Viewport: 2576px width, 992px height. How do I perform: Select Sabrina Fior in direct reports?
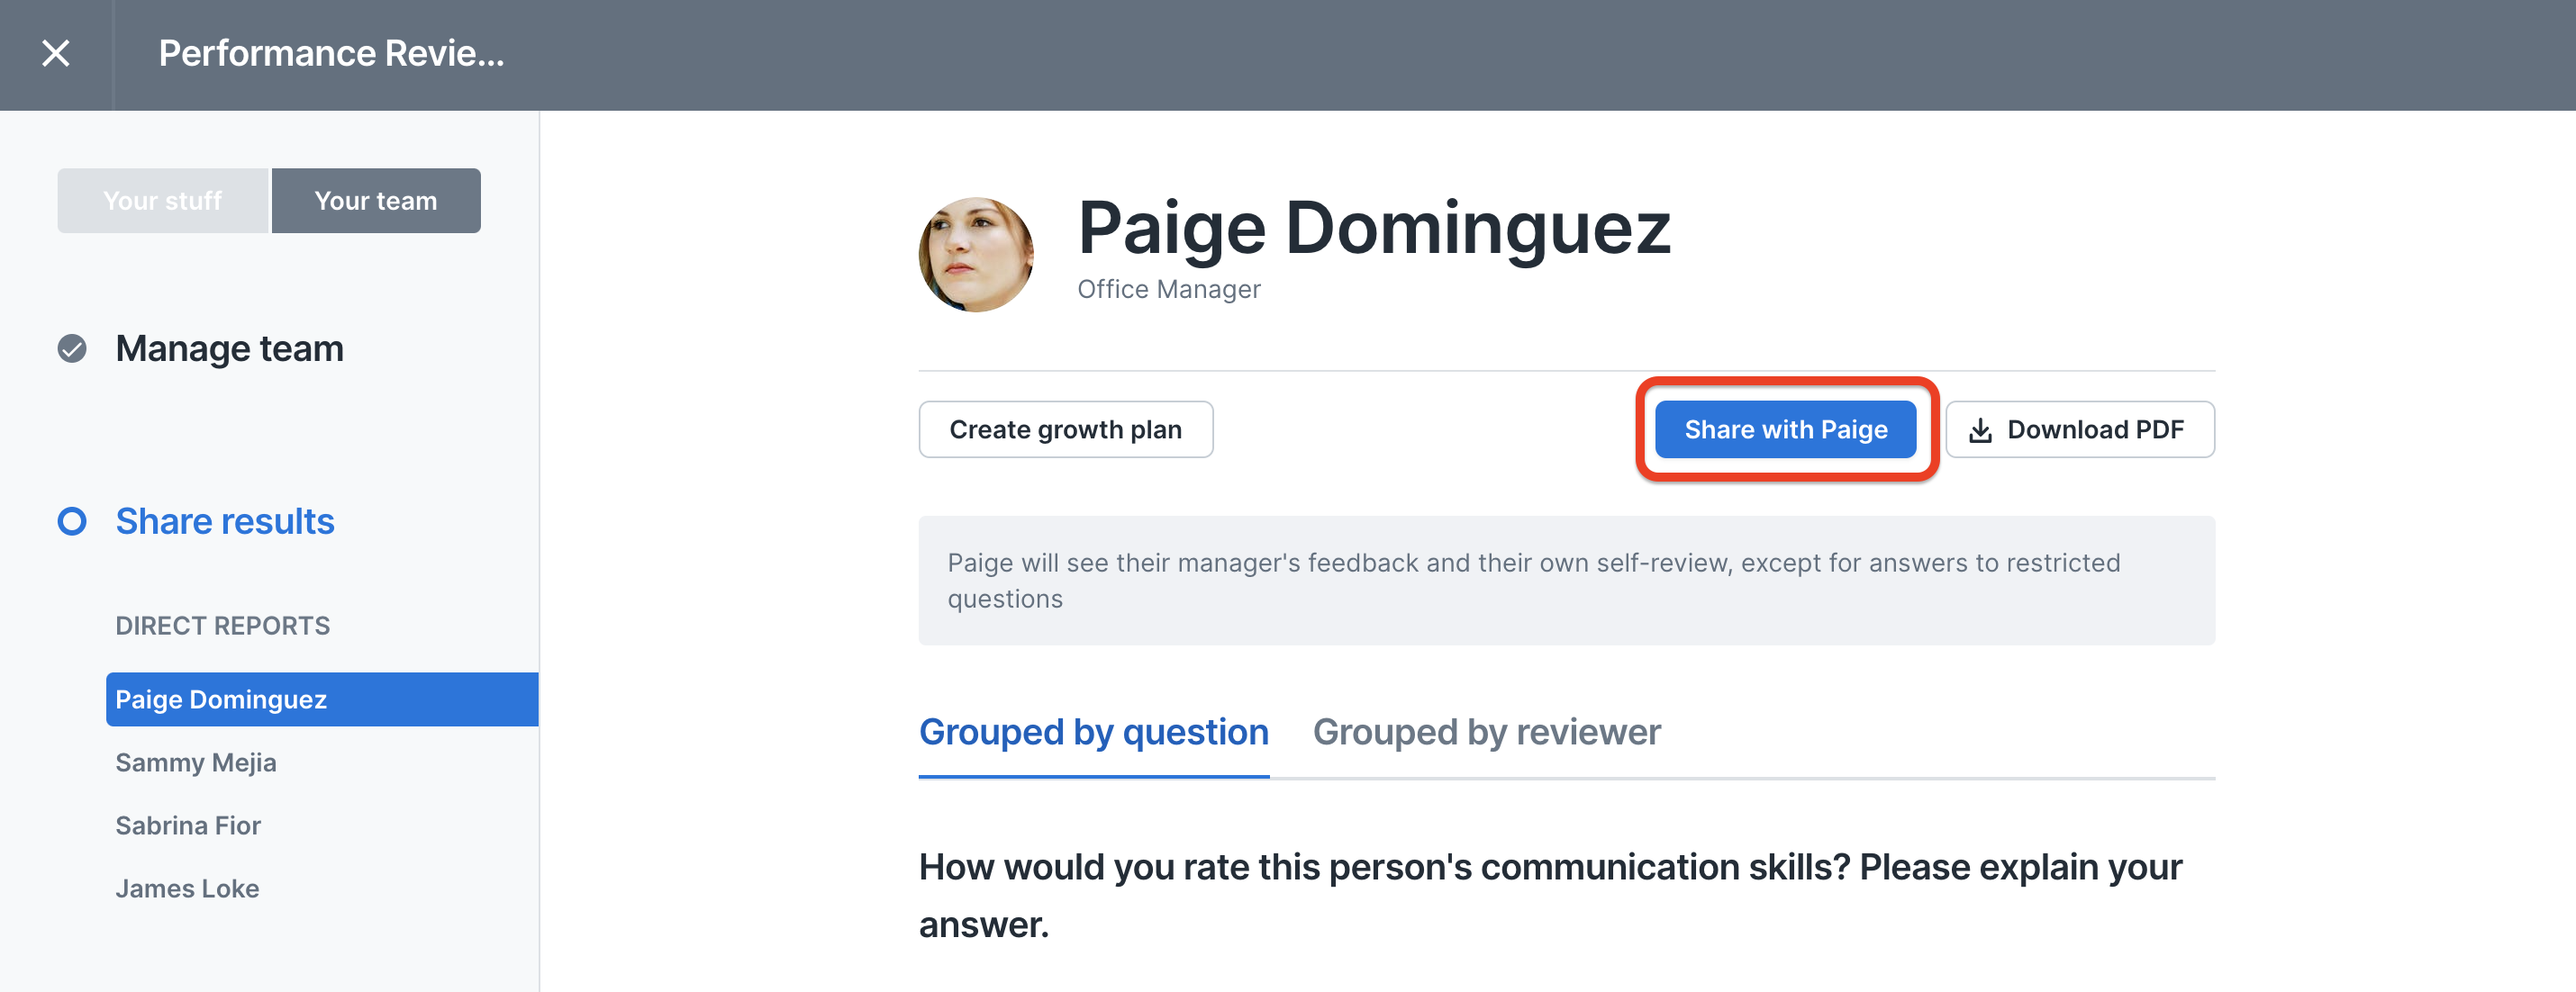[x=188, y=825]
